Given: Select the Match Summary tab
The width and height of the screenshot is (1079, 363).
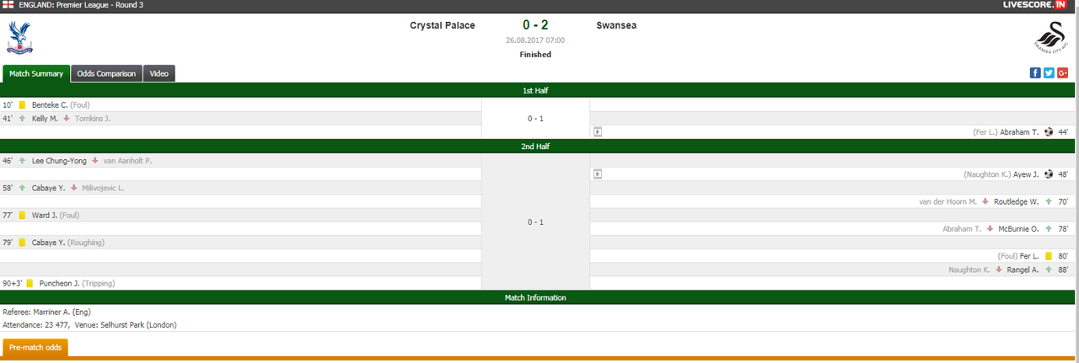Looking at the screenshot, I should 36,73.
